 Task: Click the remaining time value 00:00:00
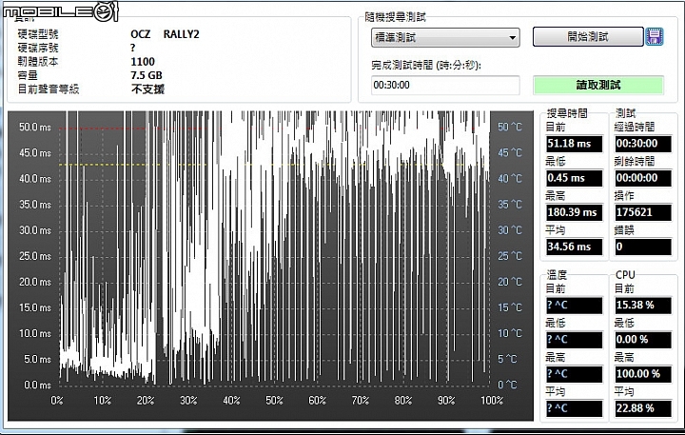click(x=642, y=178)
